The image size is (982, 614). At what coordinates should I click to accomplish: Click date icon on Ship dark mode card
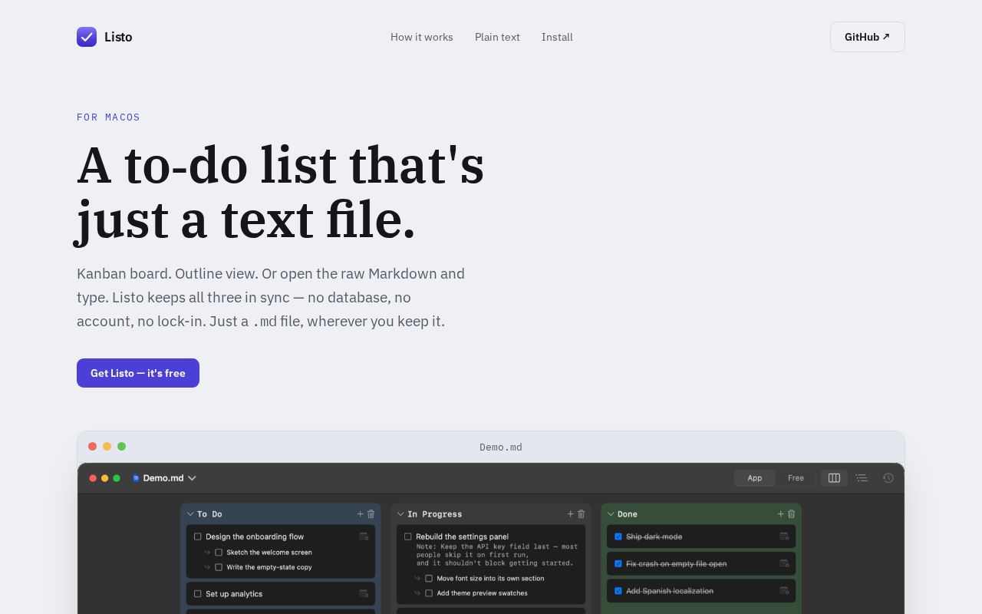[x=785, y=536]
